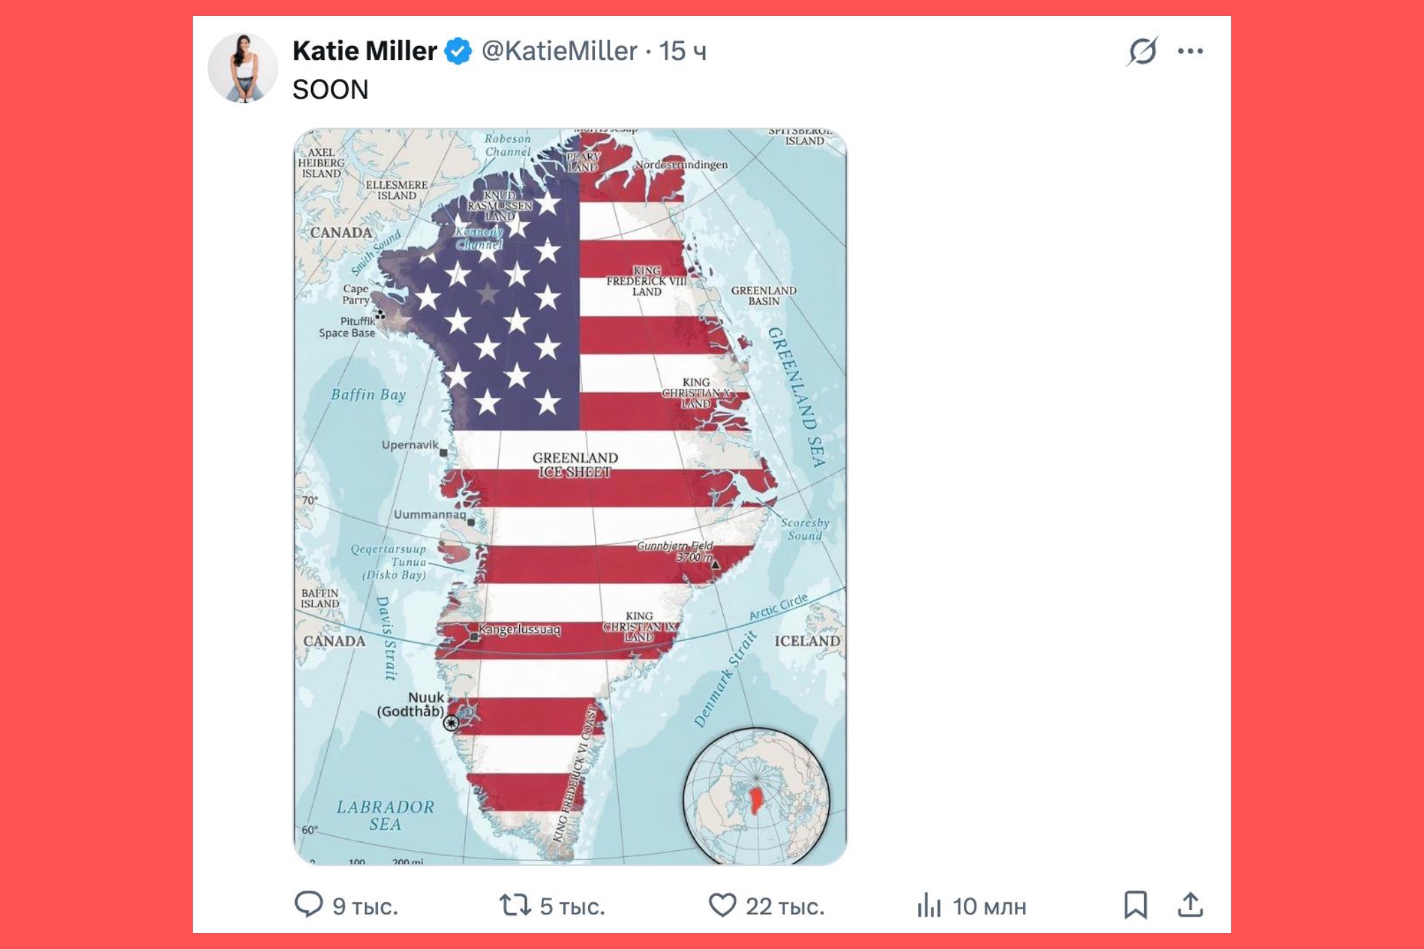Enlarge the Greenland flag map image
The width and height of the screenshot is (1424, 949).
coord(570,495)
